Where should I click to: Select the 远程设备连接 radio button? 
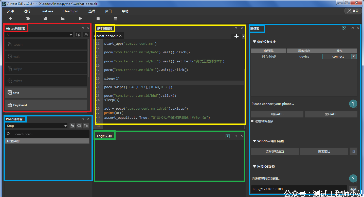tap(252, 121)
